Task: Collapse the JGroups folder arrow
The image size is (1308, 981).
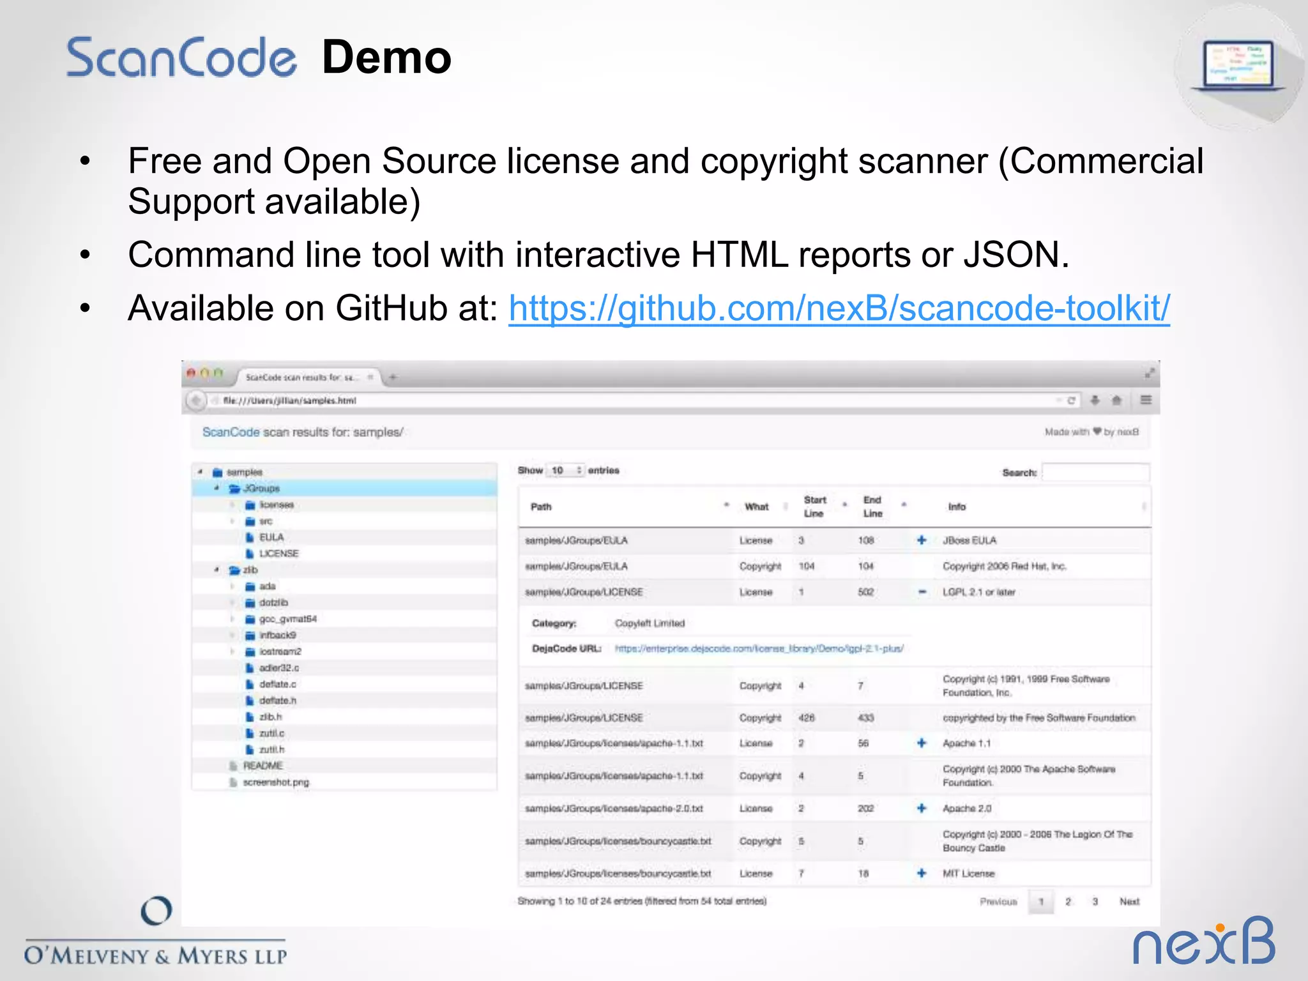Action: click(217, 488)
